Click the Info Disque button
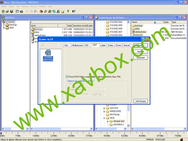The height and width of the screenshot is (141, 188). pos(140,101)
